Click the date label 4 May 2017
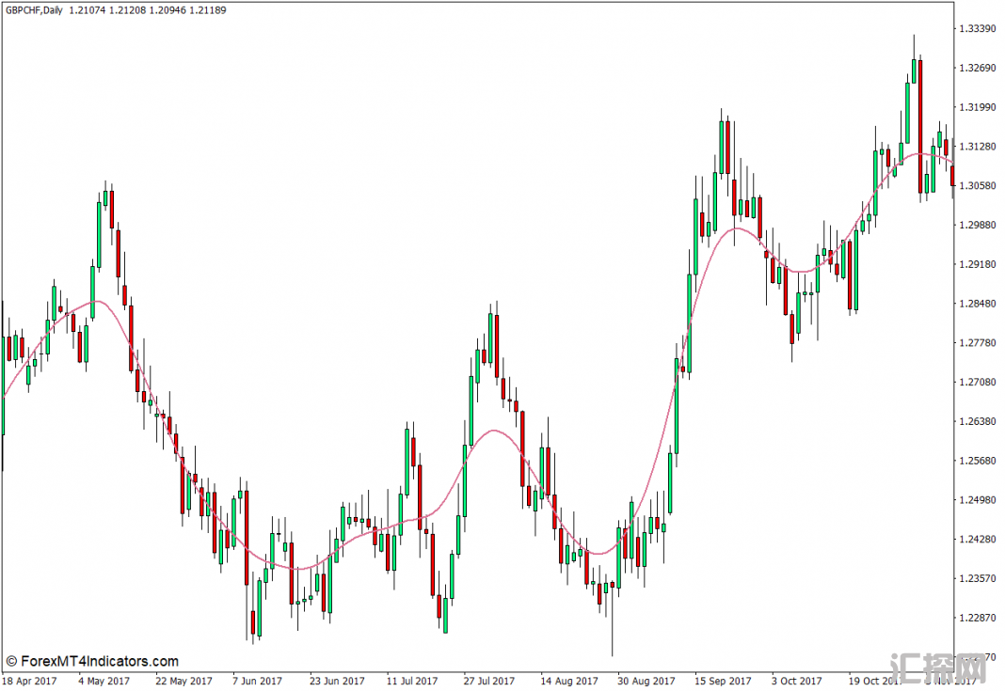 (x=104, y=681)
